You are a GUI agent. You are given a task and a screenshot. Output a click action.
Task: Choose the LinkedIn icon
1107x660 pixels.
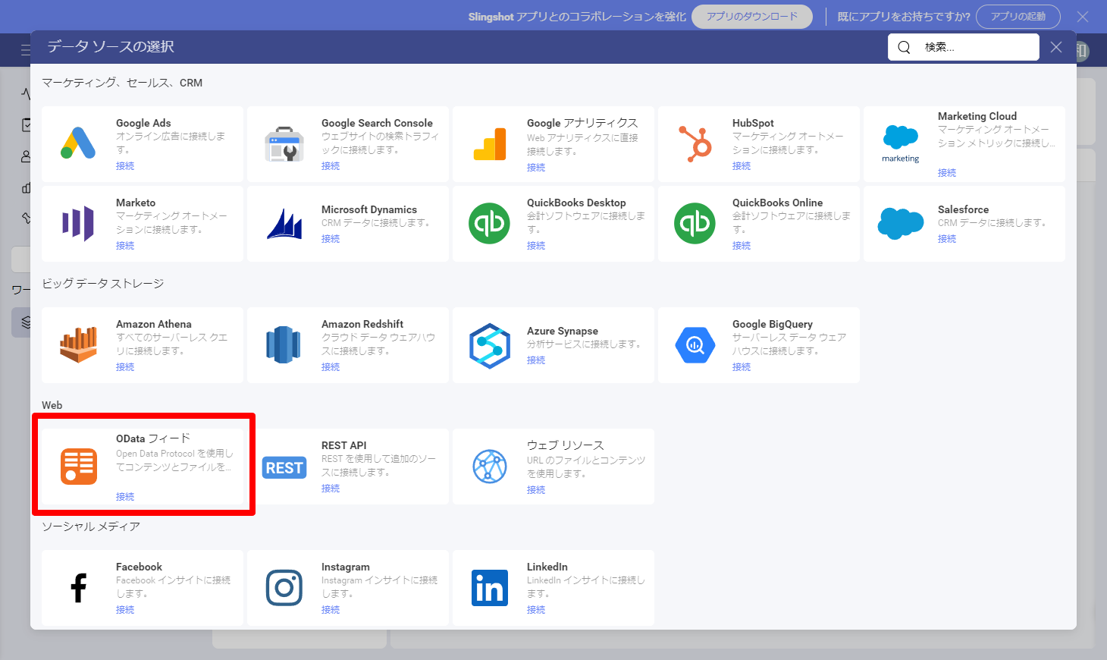pos(490,588)
